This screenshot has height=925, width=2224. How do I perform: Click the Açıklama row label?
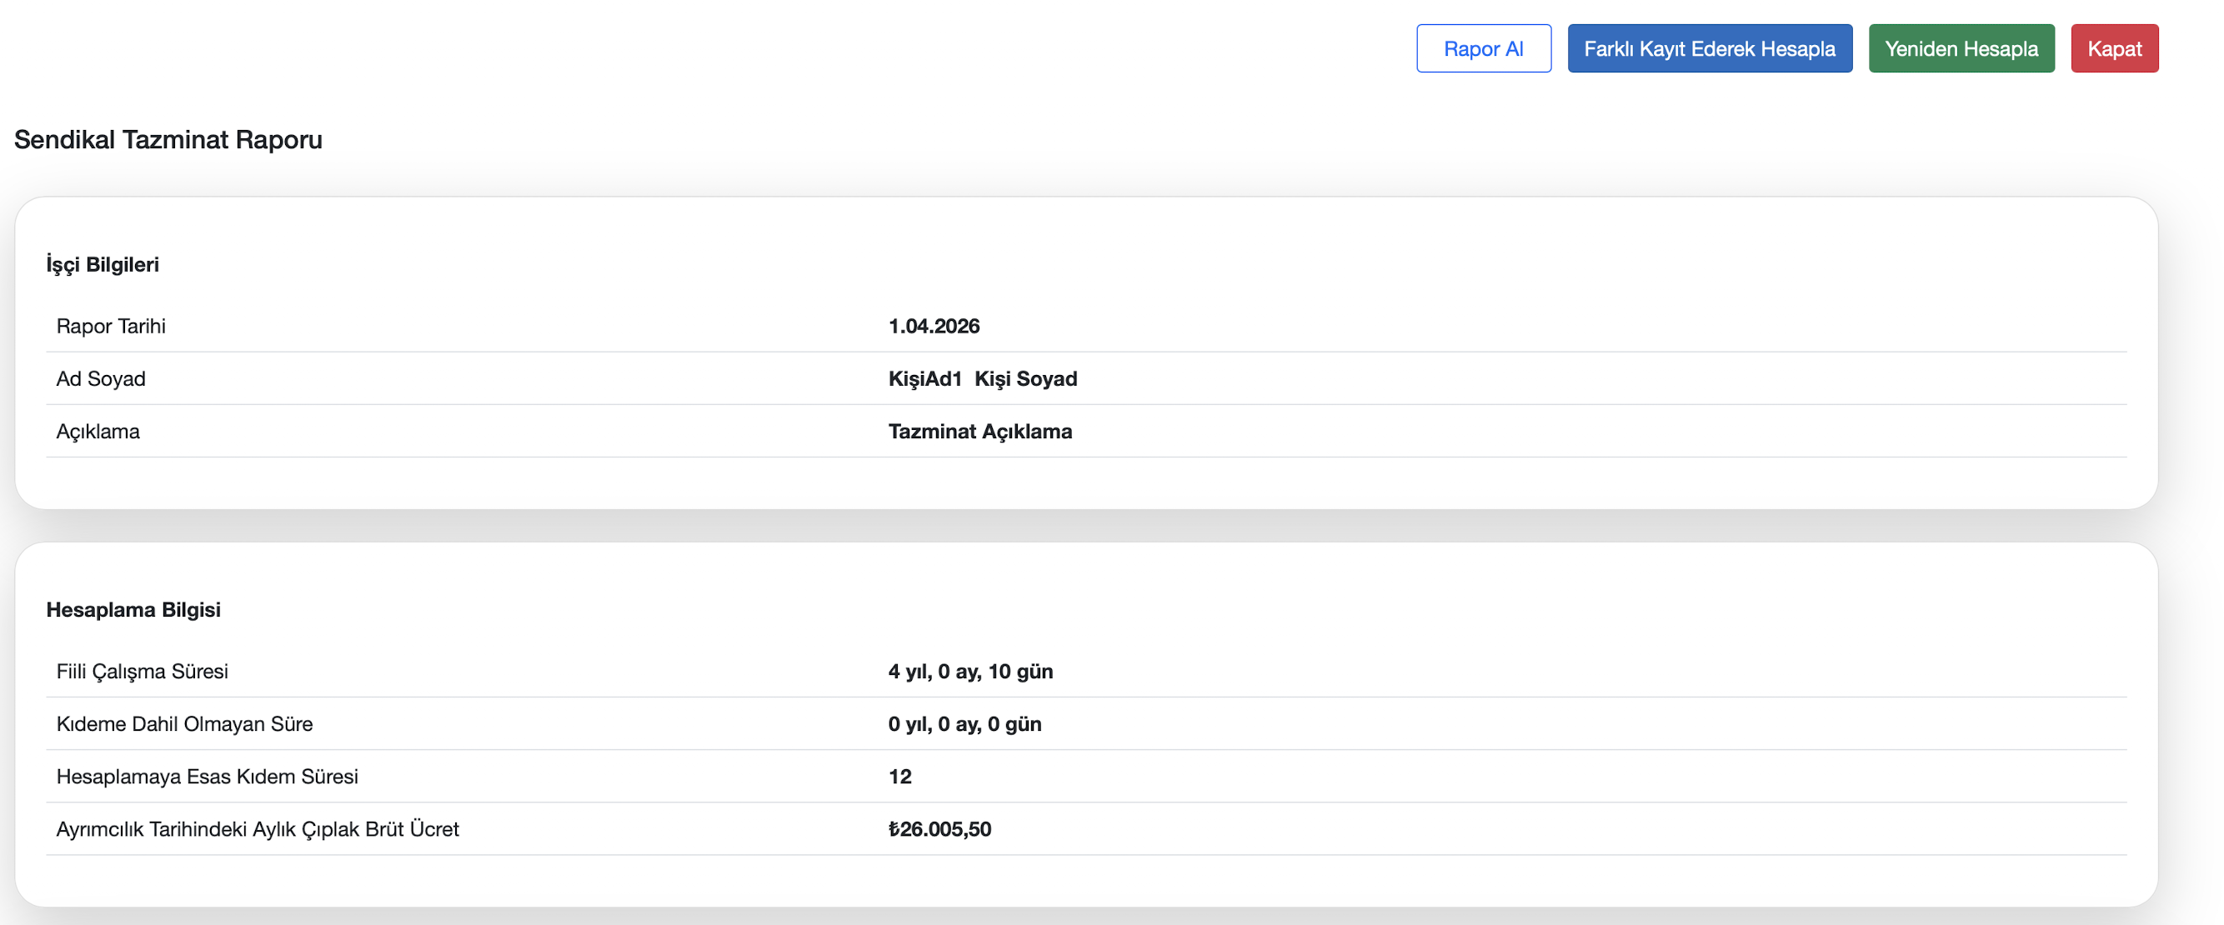tap(98, 432)
